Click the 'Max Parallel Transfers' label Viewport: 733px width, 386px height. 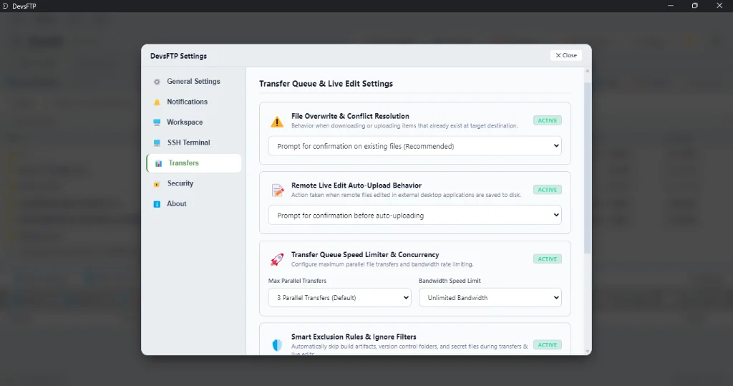(297, 281)
